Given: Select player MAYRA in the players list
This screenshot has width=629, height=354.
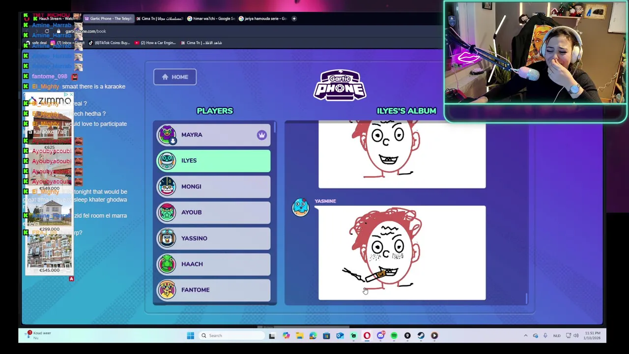Looking at the screenshot, I should (213, 135).
